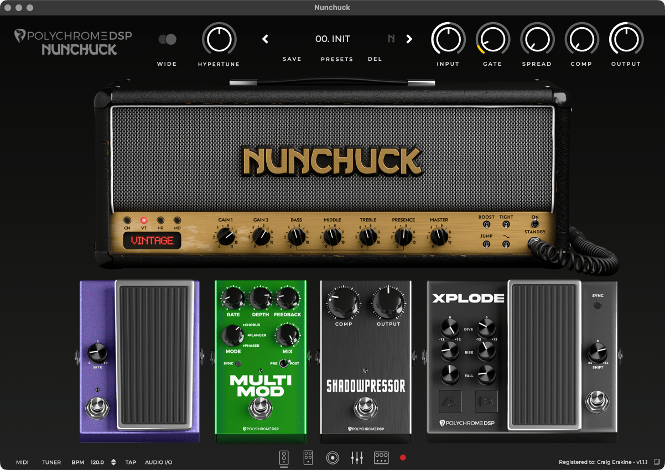Viewport: 665px width, 470px height.
Task: Click the Nunchuck amp grille badge
Action: (x=332, y=161)
